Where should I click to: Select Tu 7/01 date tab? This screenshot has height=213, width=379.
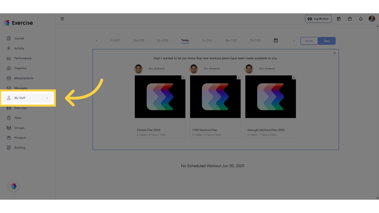pyautogui.click(x=207, y=40)
